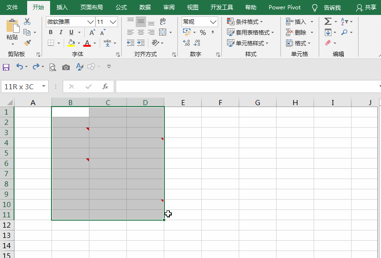Open the 文件 File tab
Viewport: 381px width, 258px height.
coord(12,7)
